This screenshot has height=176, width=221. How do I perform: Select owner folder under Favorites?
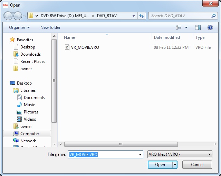coord(26,69)
